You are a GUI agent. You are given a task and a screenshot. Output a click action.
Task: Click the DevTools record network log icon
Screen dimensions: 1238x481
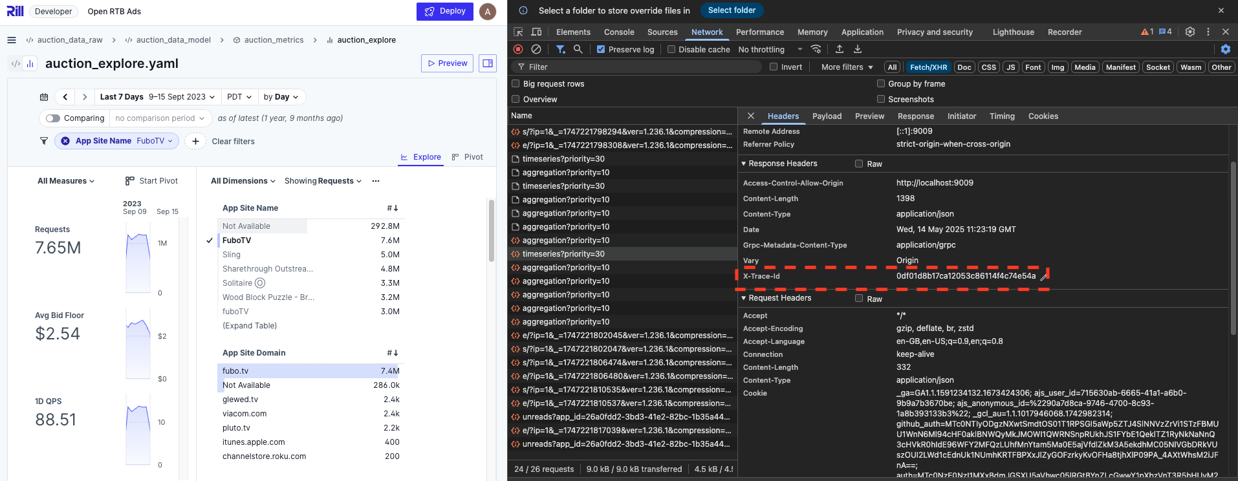coord(518,49)
